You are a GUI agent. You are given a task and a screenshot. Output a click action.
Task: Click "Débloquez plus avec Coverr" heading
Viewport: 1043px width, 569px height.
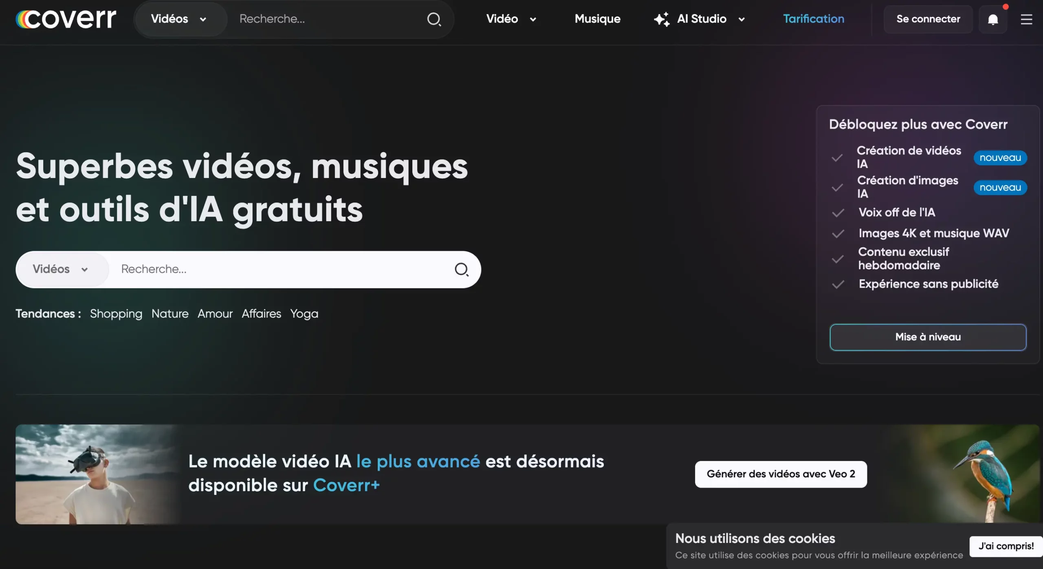tap(918, 124)
